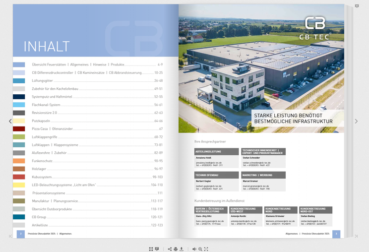Click 'Marketing | Werbung' contact card header
369x252 pixels.
pyautogui.click(x=263, y=175)
